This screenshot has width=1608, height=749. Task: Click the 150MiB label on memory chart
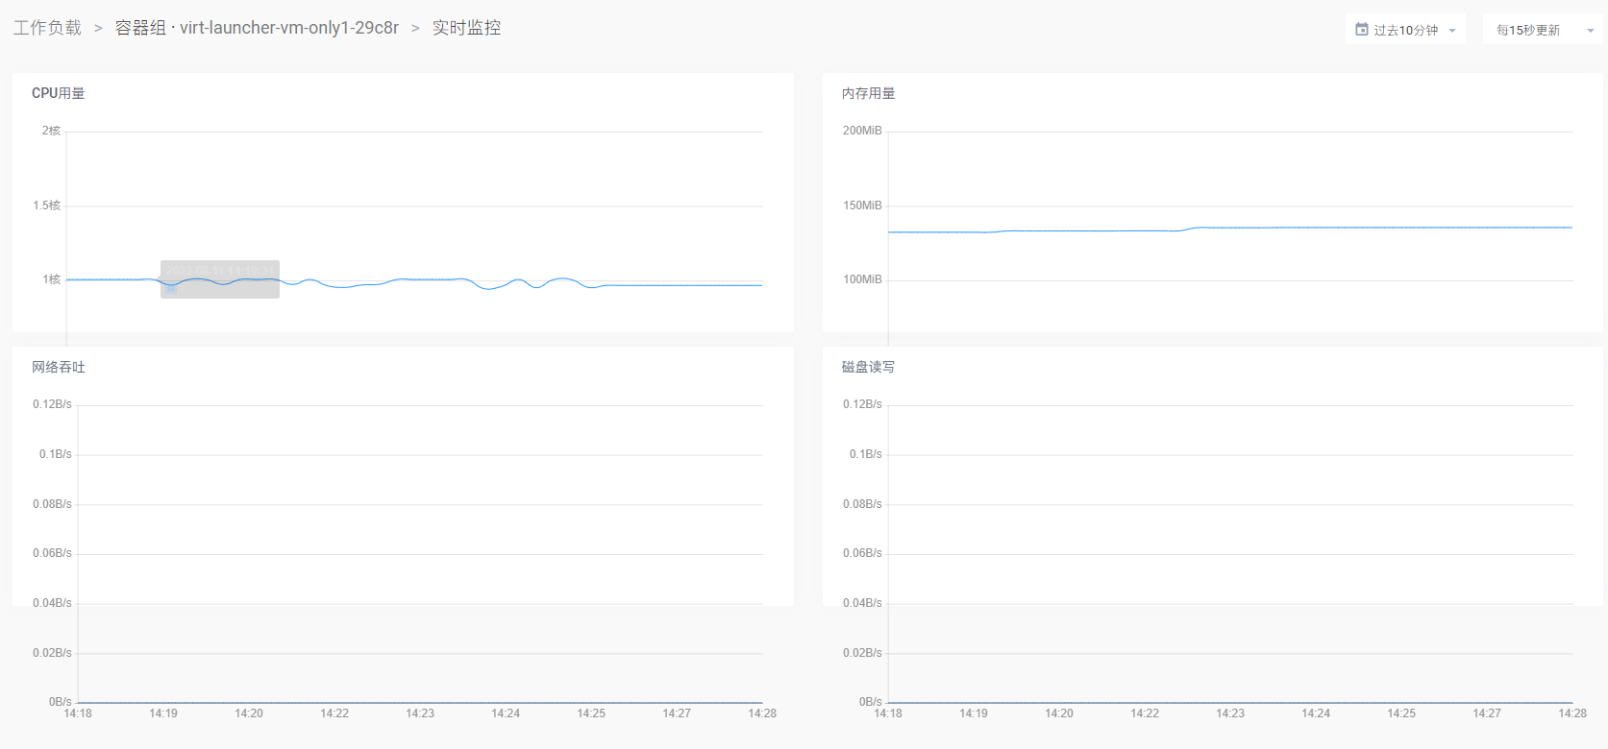pos(862,205)
